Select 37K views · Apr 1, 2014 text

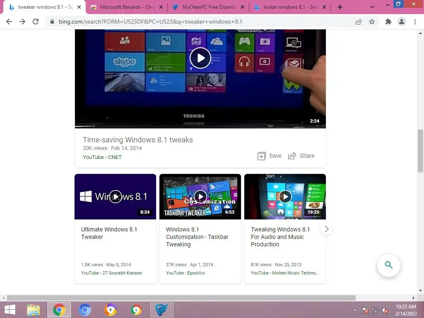(x=190, y=265)
